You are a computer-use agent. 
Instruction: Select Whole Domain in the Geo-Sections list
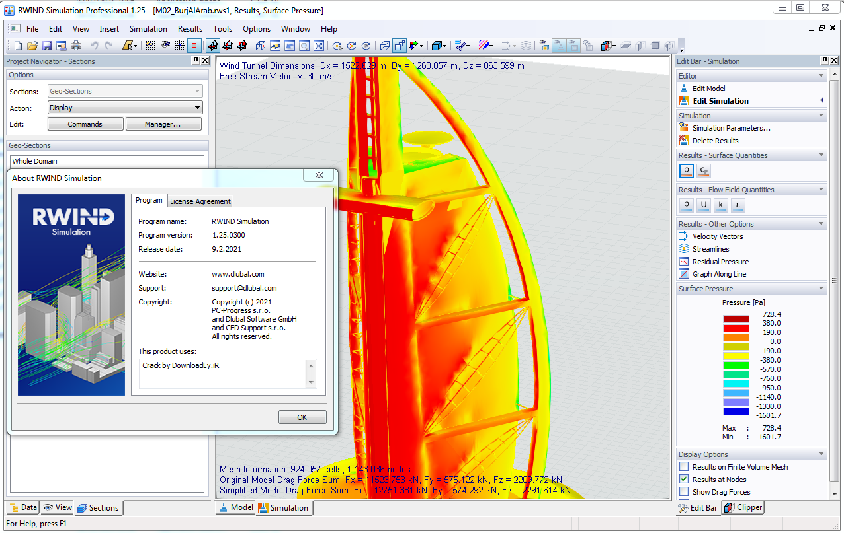107,161
